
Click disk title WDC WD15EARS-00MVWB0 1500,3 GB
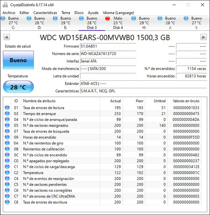(105, 37)
